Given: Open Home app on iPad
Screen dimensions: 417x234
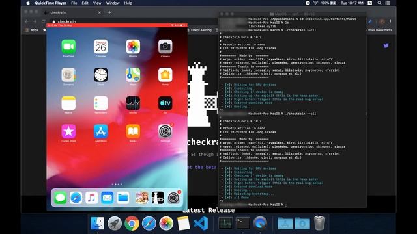Looking at the screenshot, I should [x=165, y=75].
